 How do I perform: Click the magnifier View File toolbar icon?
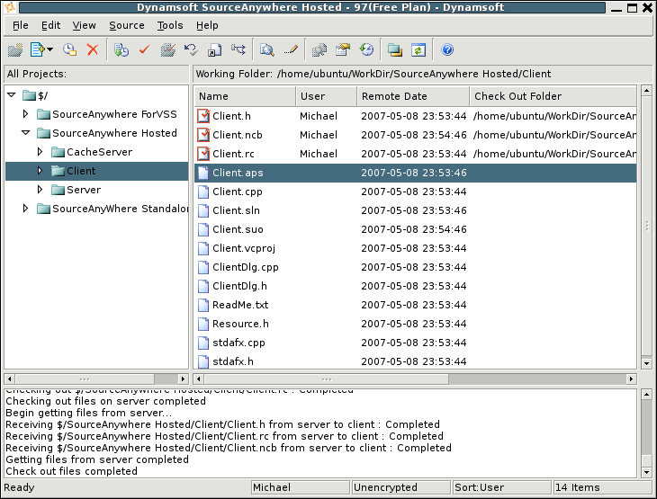click(x=267, y=50)
